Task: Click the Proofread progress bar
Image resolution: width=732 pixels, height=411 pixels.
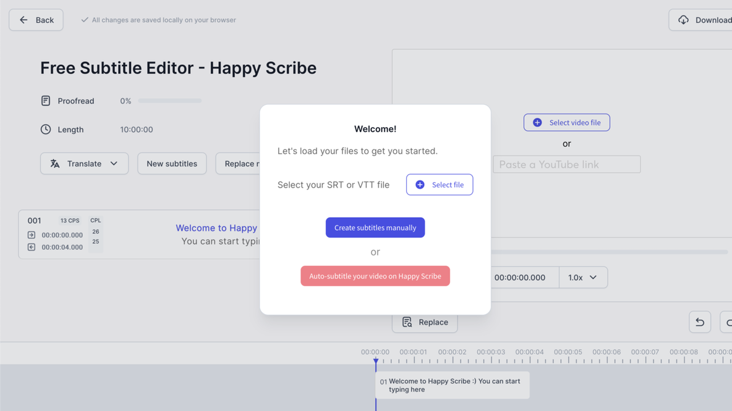Action: (x=170, y=101)
